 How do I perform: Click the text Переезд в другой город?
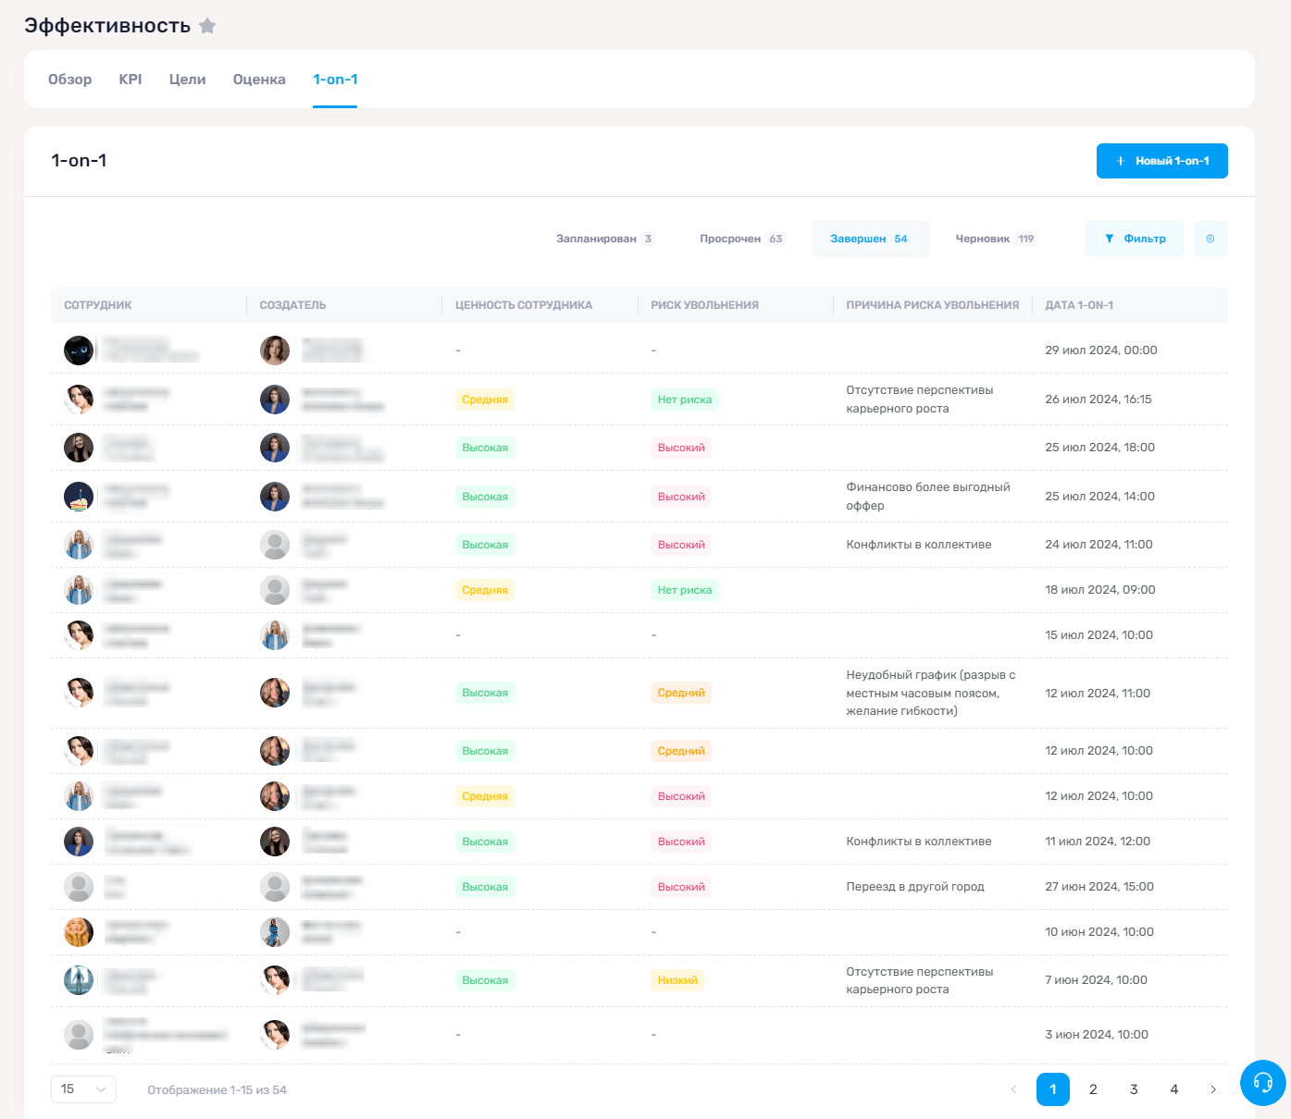[915, 887]
